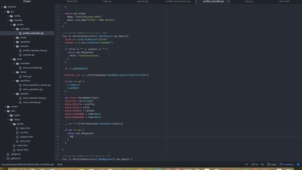Click the config folder icon
302x170 pixels.
tap(11, 16)
